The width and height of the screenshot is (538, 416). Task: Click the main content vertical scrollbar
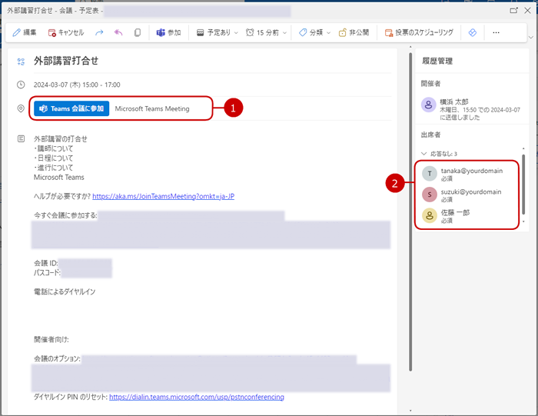pyautogui.click(x=410, y=211)
